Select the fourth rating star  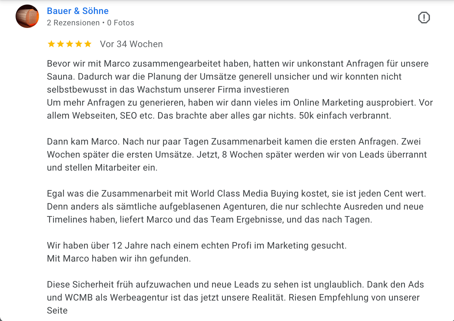point(79,44)
